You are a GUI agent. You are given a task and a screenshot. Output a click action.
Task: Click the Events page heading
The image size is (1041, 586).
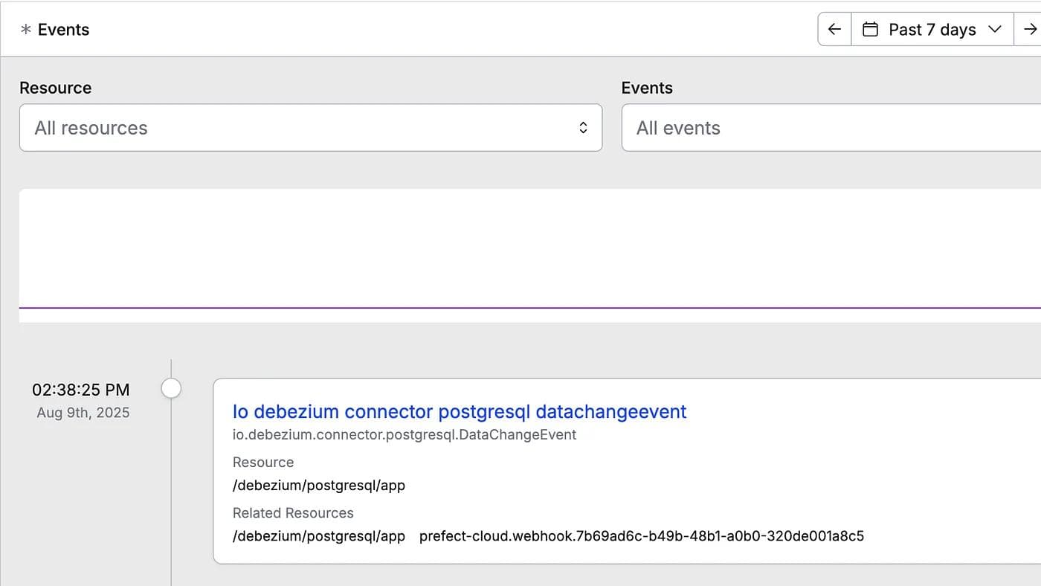[x=63, y=30]
